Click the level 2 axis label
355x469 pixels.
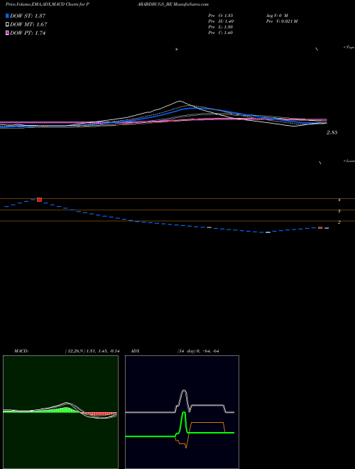tap(339, 222)
